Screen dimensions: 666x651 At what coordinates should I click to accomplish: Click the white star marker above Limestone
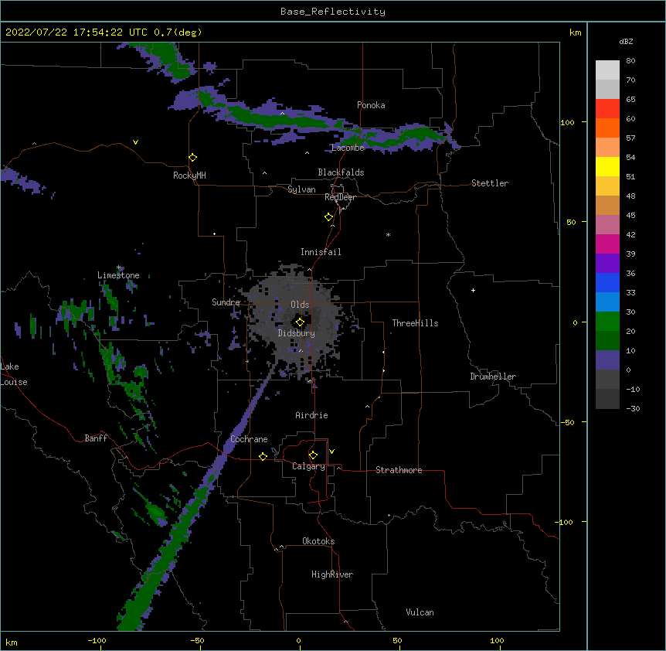[119, 268]
